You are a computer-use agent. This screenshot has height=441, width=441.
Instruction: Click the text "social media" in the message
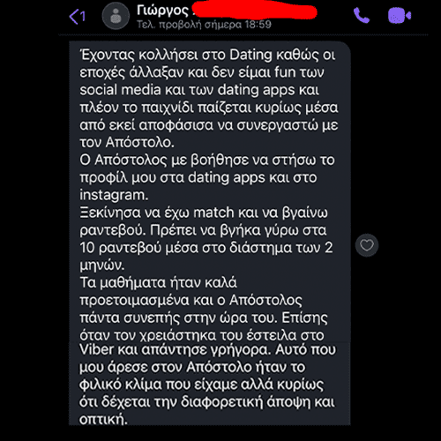tap(120, 90)
